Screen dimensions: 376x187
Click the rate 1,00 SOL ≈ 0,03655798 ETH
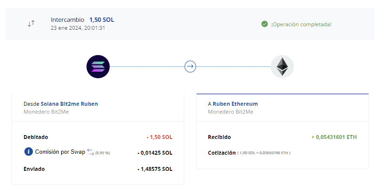point(264,153)
